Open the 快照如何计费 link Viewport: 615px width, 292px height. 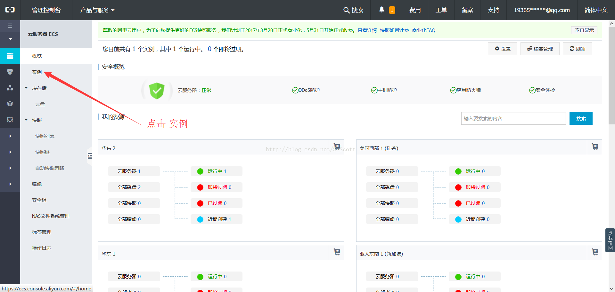pos(394,30)
